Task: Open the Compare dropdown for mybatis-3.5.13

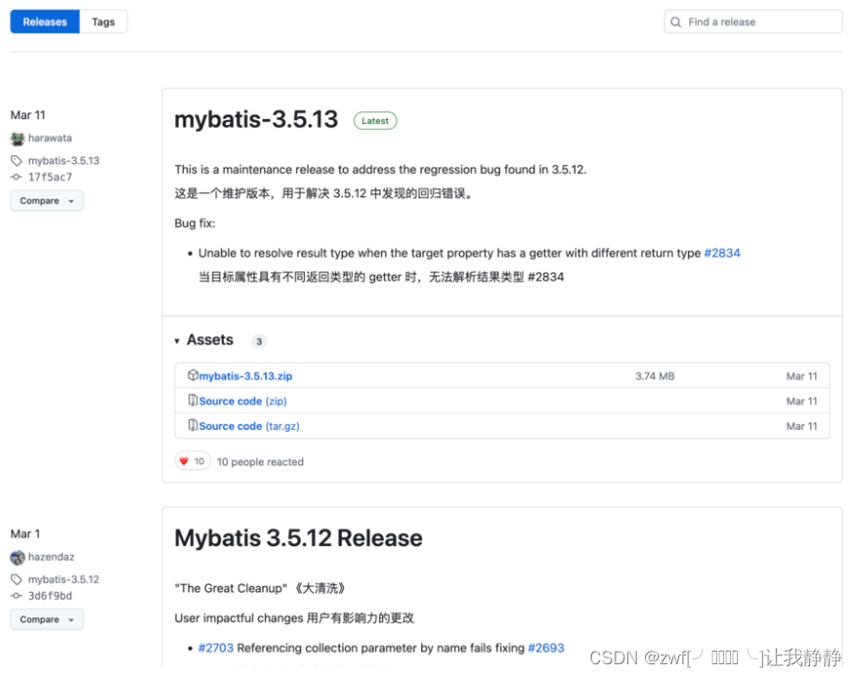Action: pyautogui.click(x=46, y=200)
